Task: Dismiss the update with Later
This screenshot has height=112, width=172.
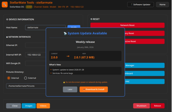Action: point(70,89)
